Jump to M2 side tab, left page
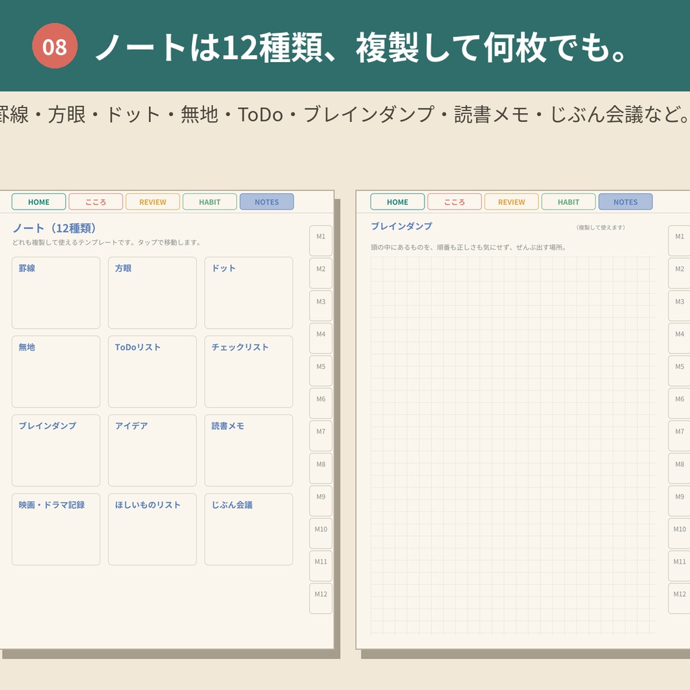Screen dimensions: 690x690 321,274
